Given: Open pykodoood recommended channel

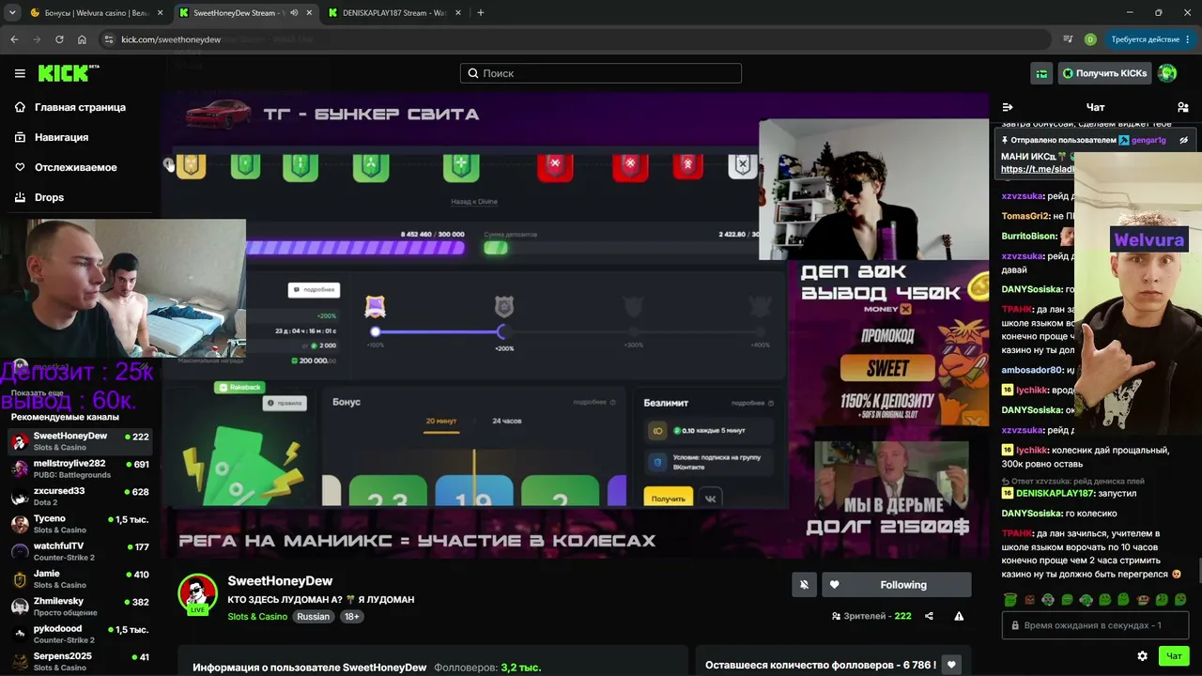Looking at the screenshot, I should tap(81, 634).
